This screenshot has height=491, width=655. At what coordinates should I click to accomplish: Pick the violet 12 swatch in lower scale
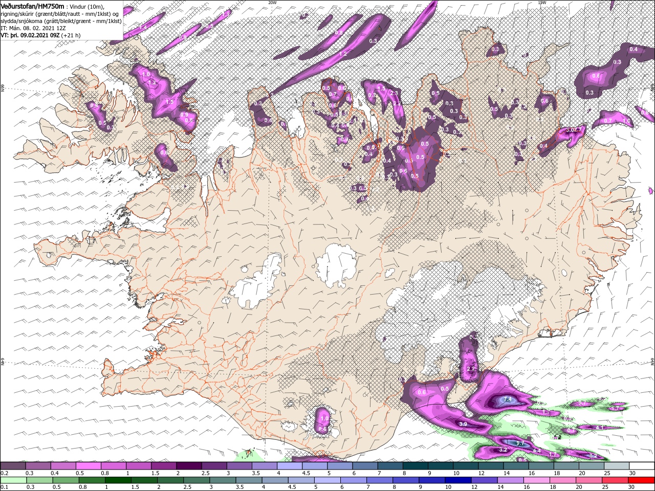pyautogui.click(x=484, y=480)
